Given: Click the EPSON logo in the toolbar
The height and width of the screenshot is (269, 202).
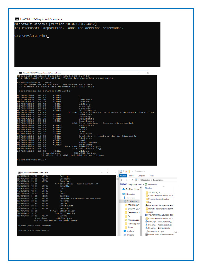Looking at the screenshot, I should pos(124,184).
